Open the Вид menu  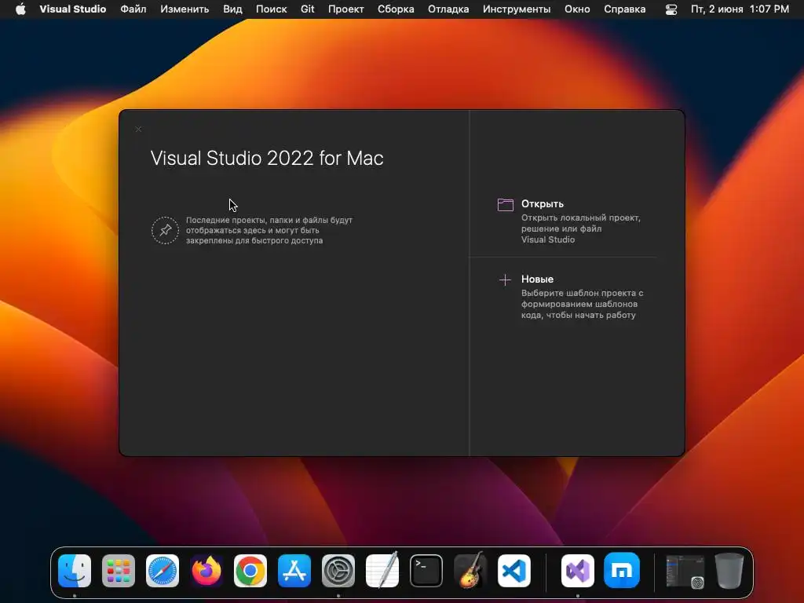tap(232, 9)
